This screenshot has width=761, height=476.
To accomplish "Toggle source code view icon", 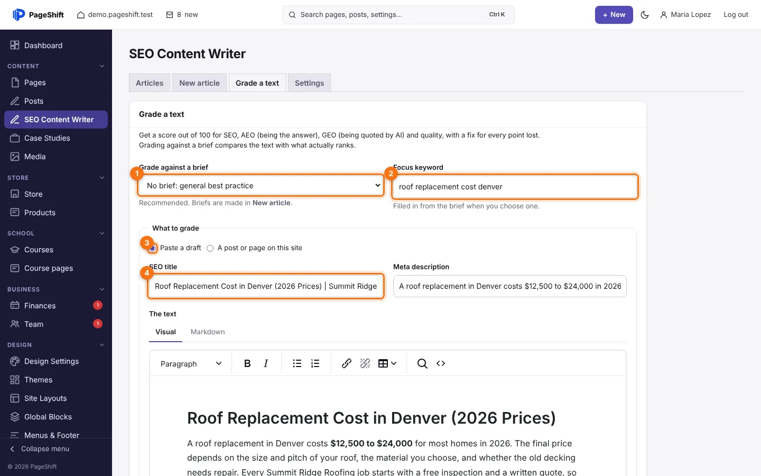I will point(441,363).
